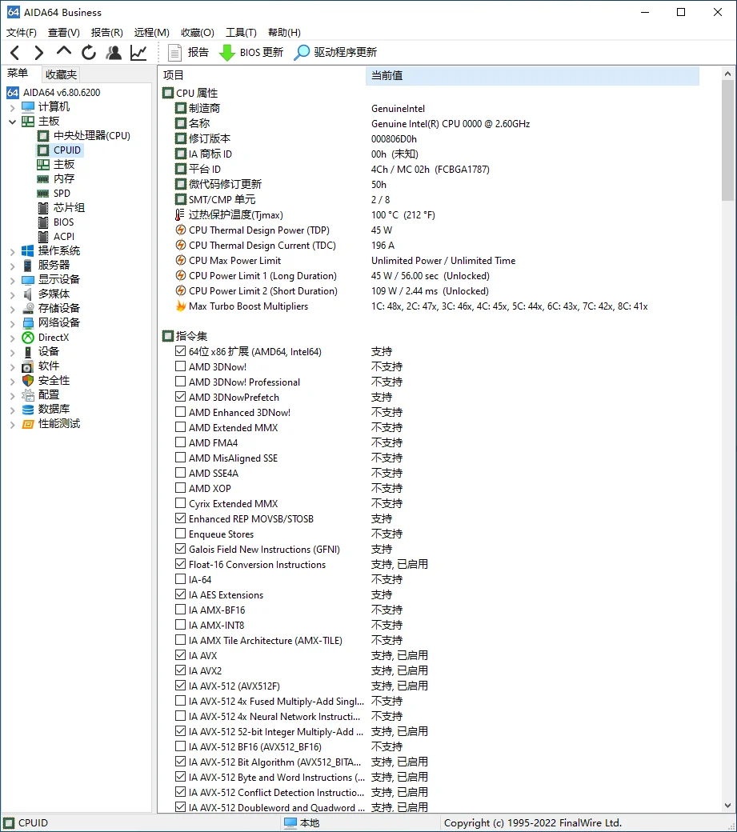The image size is (737, 832).
Task: Open the 工具(T) menu
Action: (241, 33)
